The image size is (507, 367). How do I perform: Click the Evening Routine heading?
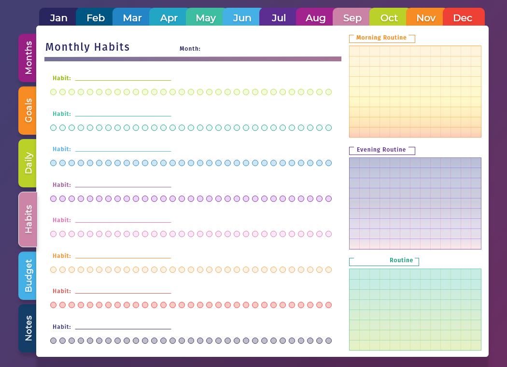381,150
